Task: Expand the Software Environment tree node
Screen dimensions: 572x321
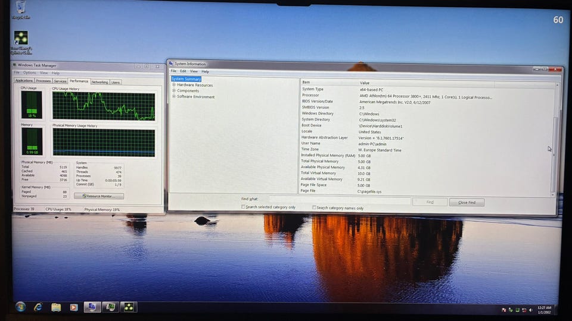Action: coord(174,96)
